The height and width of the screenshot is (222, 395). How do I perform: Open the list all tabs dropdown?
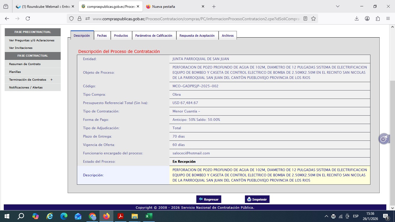(x=337, y=6)
